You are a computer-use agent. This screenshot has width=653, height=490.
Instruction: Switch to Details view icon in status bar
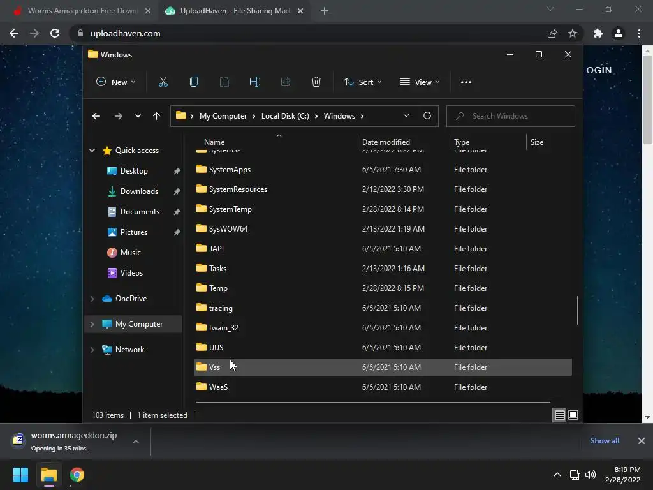click(x=559, y=415)
